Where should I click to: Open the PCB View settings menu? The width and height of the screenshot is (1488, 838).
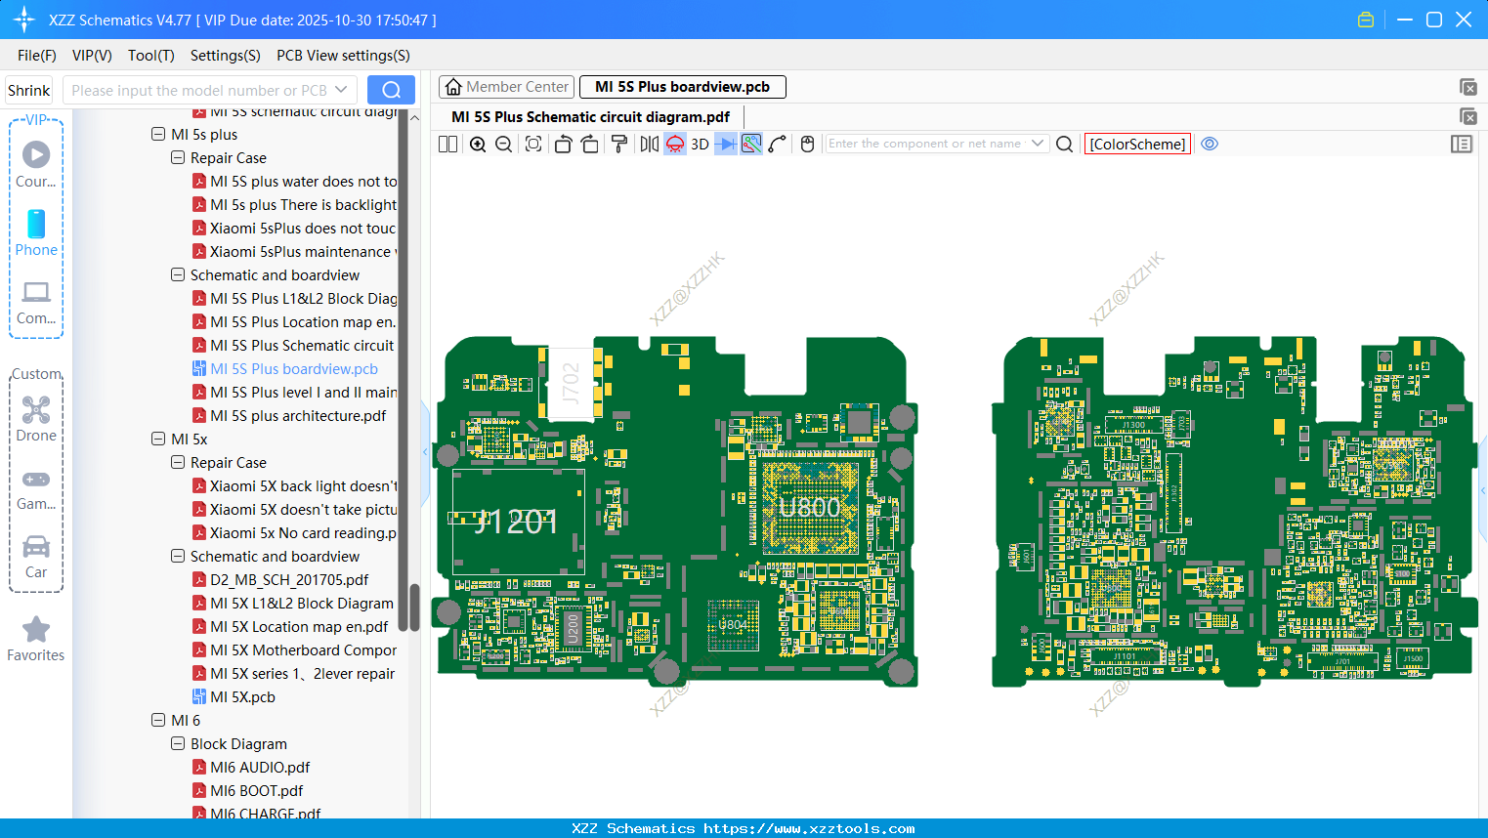click(x=343, y=56)
